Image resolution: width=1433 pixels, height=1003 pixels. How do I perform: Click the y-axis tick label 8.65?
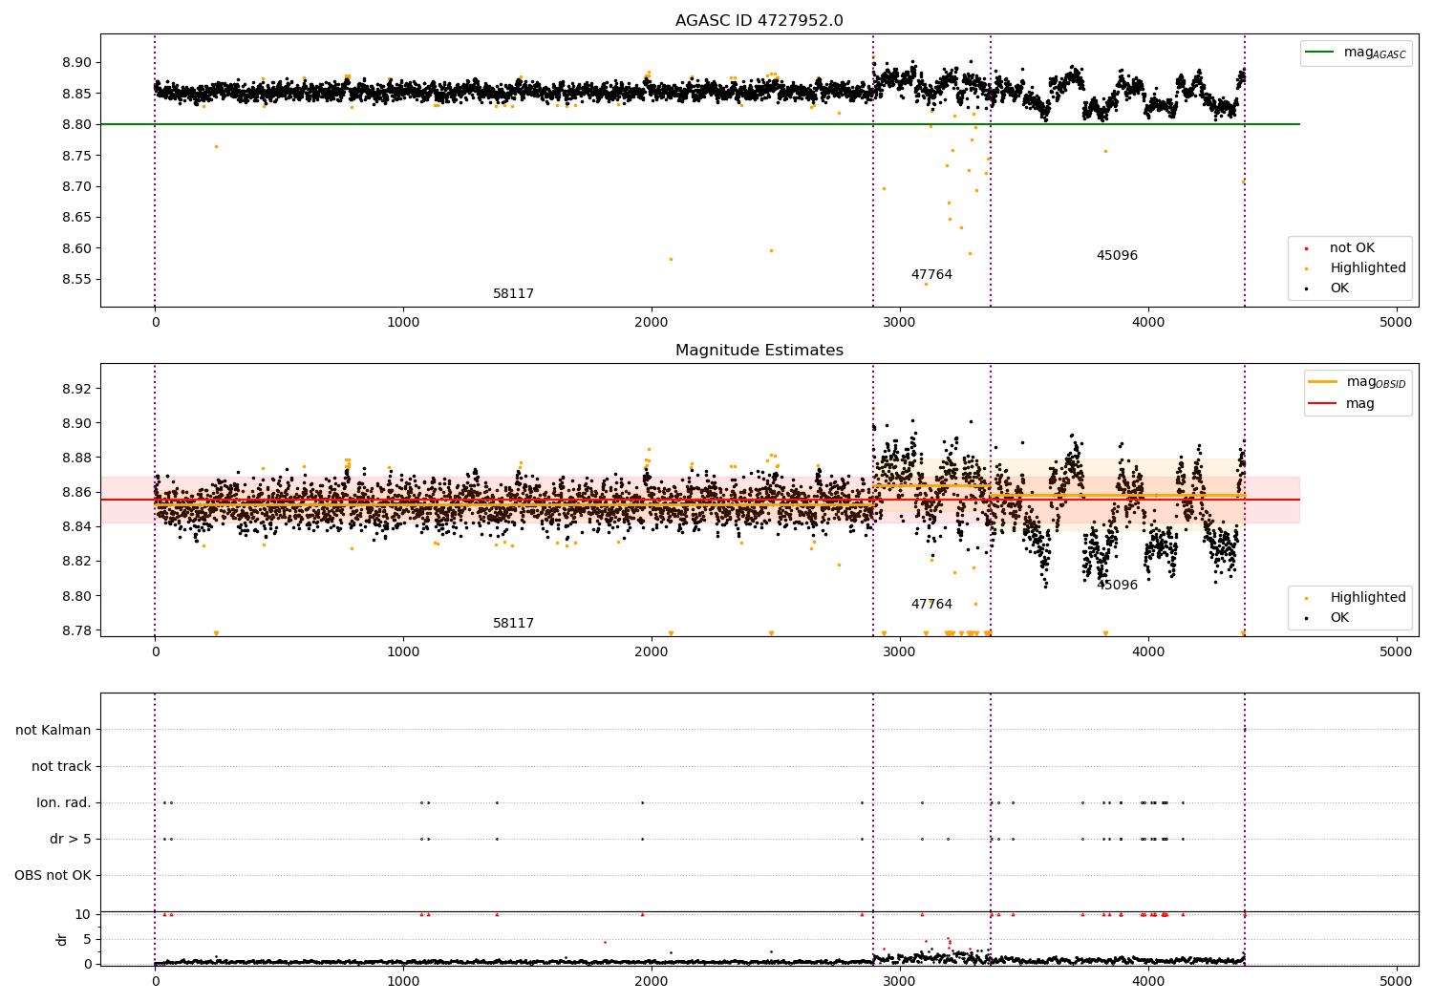(77, 218)
